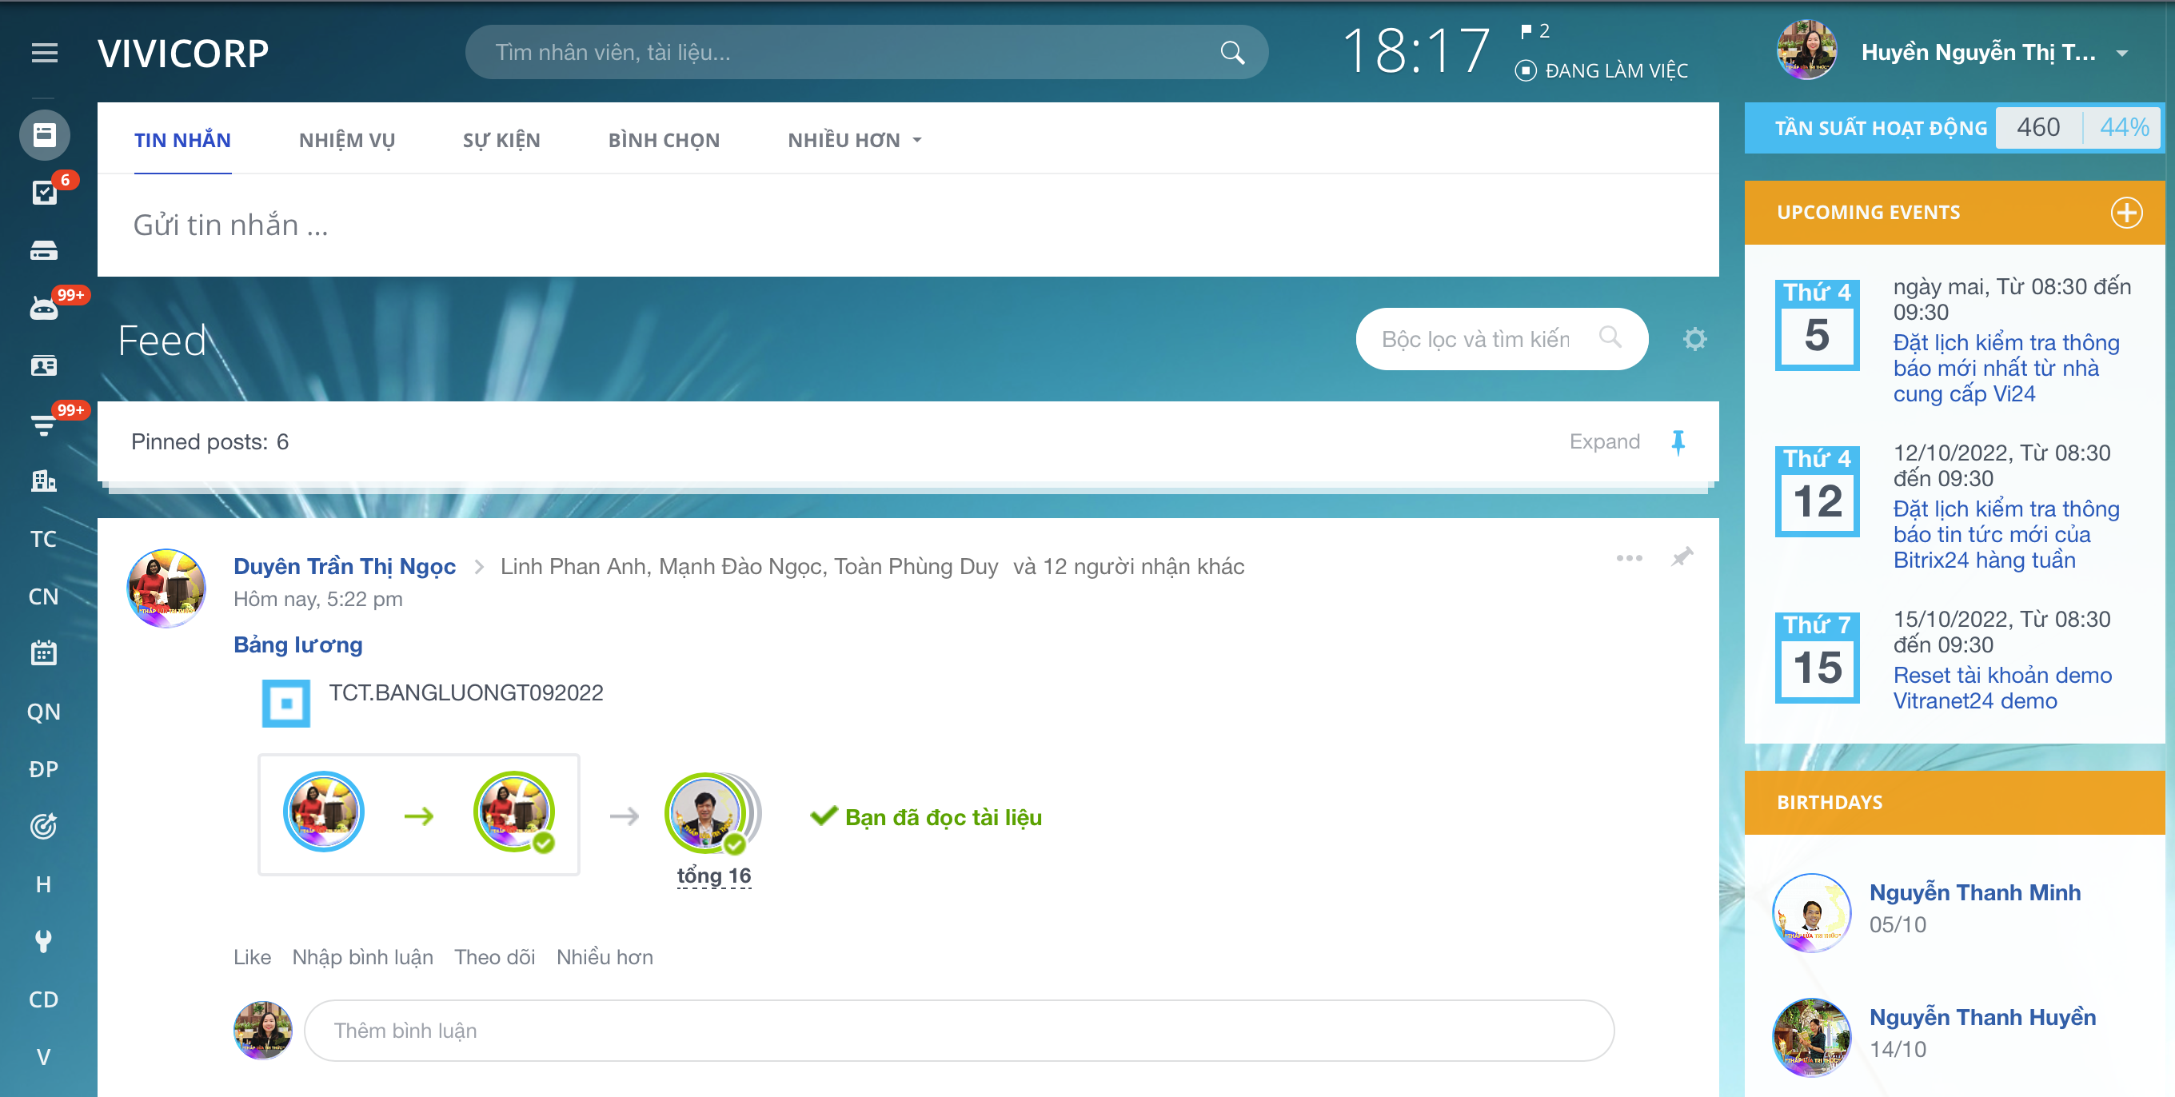Click the drive storage sidebar icon
The height and width of the screenshot is (1097, 2175).
(x=44, y=251)
